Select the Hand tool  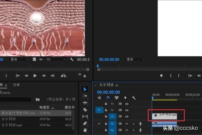pyautogui.click(x=85, y=130)
